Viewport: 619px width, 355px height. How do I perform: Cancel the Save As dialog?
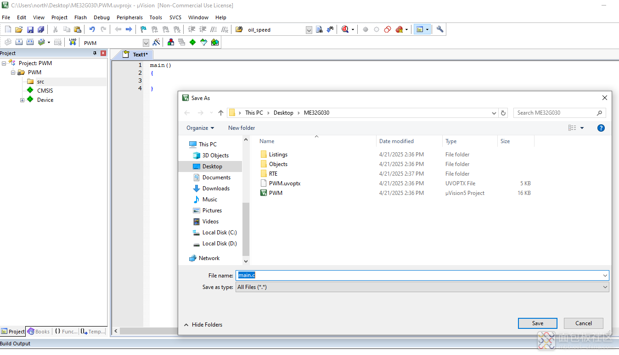pos(583,323)
